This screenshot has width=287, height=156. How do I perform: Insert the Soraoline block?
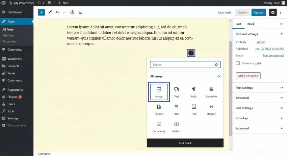[211, 92]
